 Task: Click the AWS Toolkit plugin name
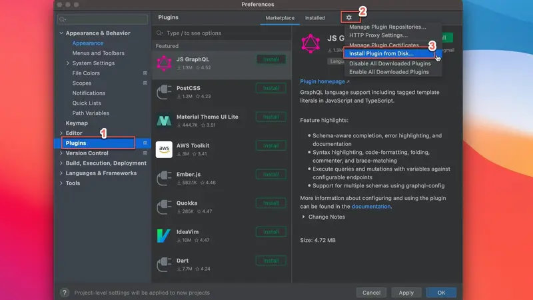[193, 145]
